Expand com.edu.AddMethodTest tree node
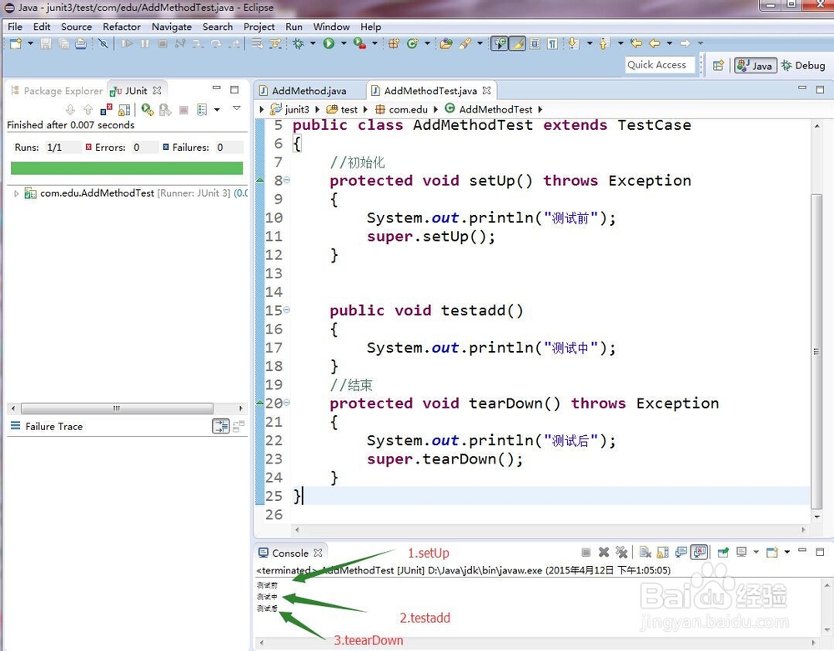 tap(16, 193)
